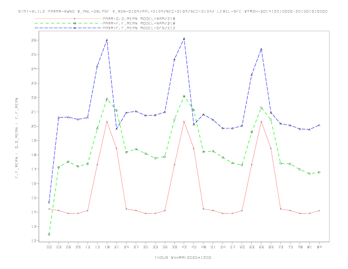Viewport: 348px width, 269px height.
Task: Click y-axis tick label 14
Action: (34, 212)
